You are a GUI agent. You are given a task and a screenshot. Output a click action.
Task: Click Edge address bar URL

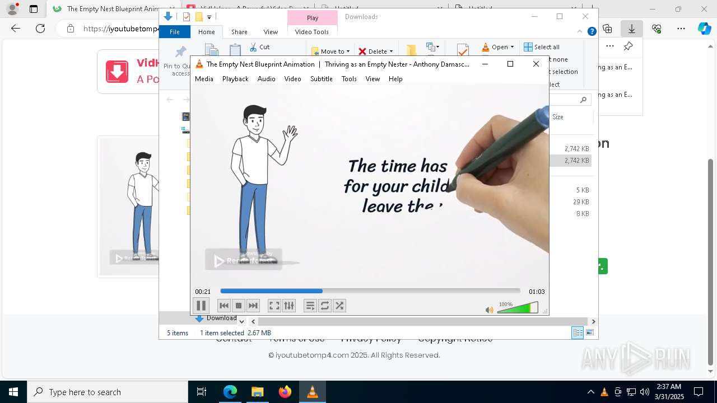(x=121, y=29)
